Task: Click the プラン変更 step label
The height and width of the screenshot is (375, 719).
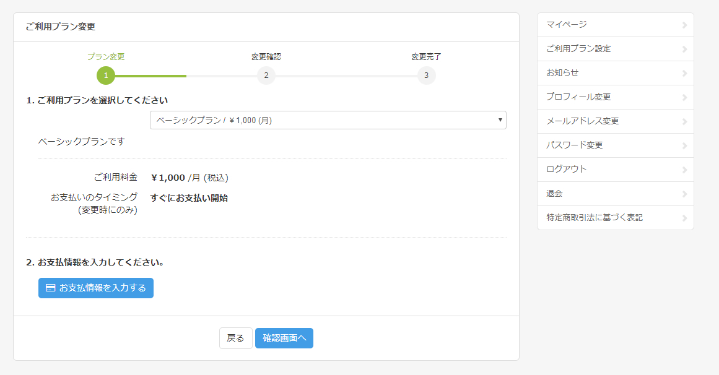Action: click(106, 56)
